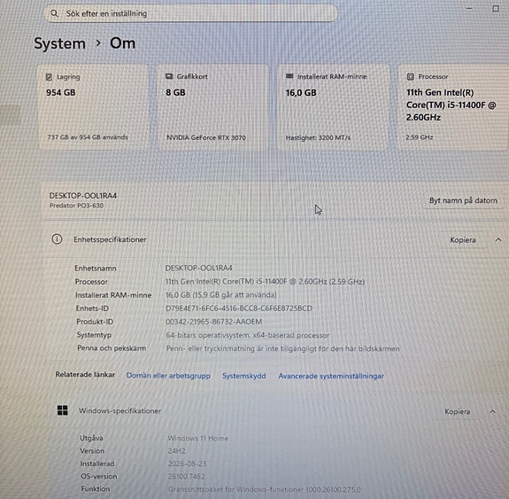Click the OS-version value 26100.7462
This screenshot has height=499, width=509.
point(186,477)
